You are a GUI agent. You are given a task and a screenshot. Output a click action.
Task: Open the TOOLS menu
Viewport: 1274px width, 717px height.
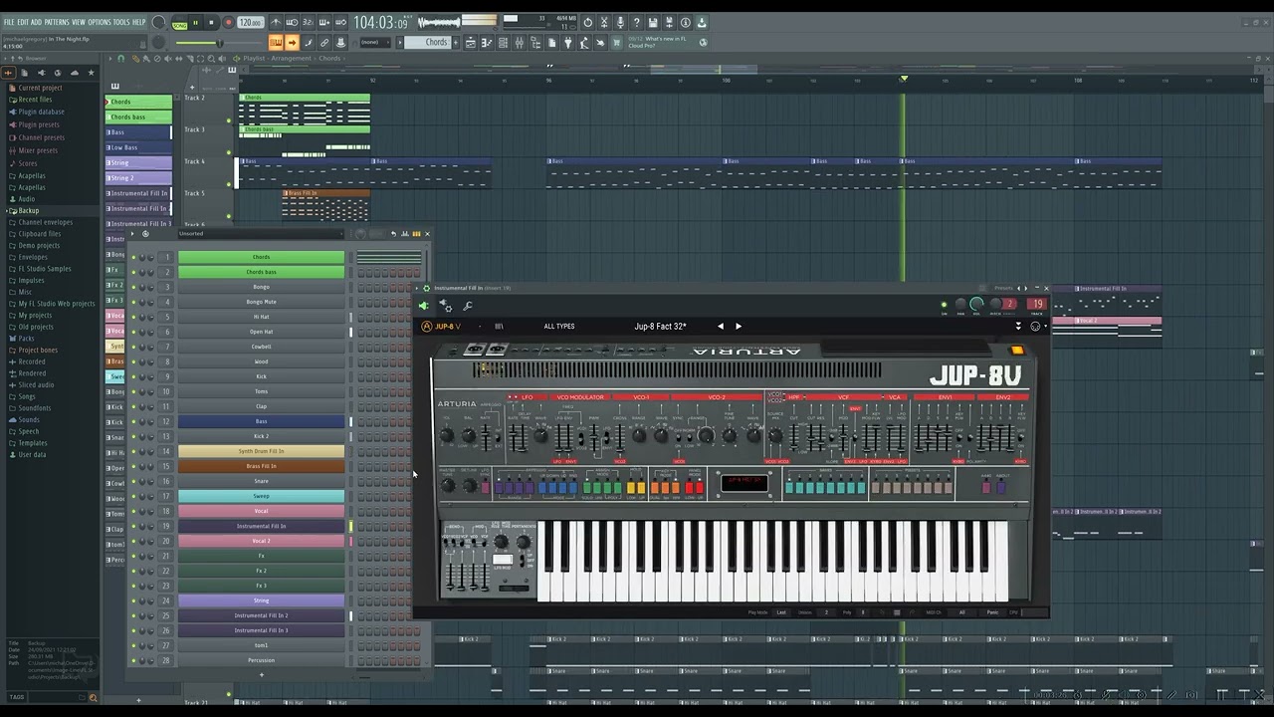pos(121,22)
